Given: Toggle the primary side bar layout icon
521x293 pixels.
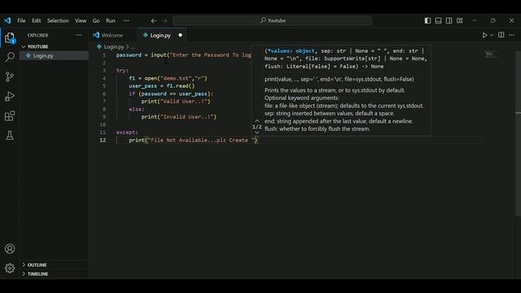Looking at the screenshot, I should 427,20.
